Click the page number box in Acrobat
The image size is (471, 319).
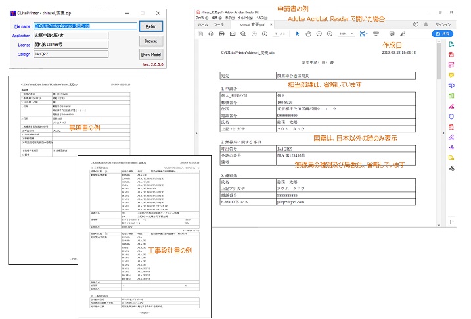pos(276,34)
